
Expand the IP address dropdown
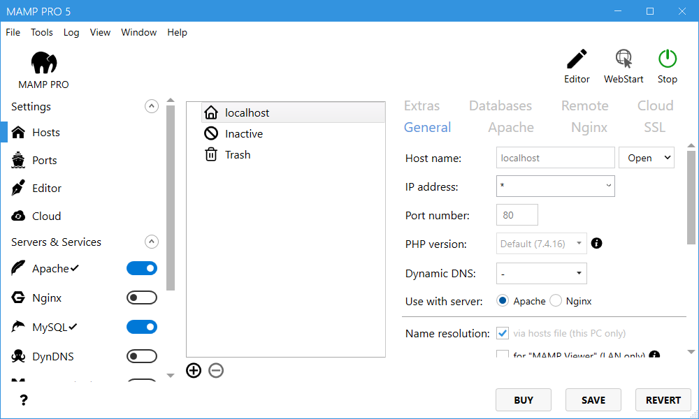555,186
